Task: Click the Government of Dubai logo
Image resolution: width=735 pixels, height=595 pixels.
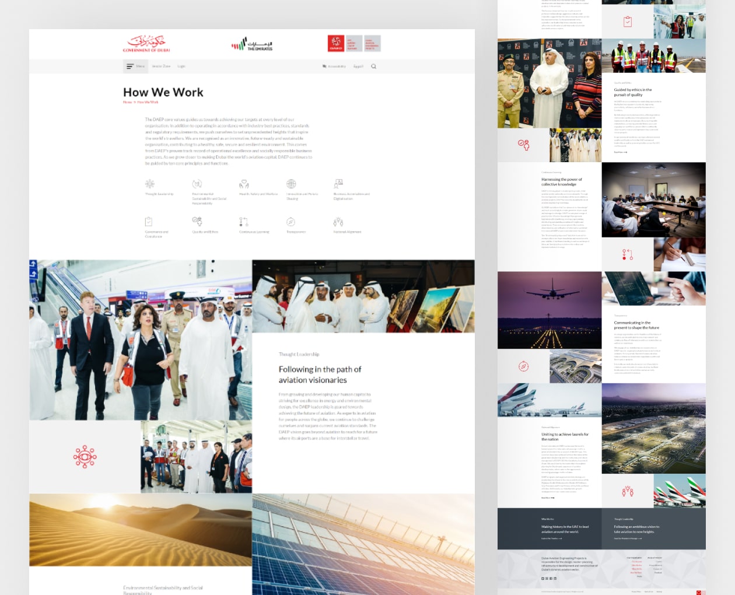Action: 146,44
